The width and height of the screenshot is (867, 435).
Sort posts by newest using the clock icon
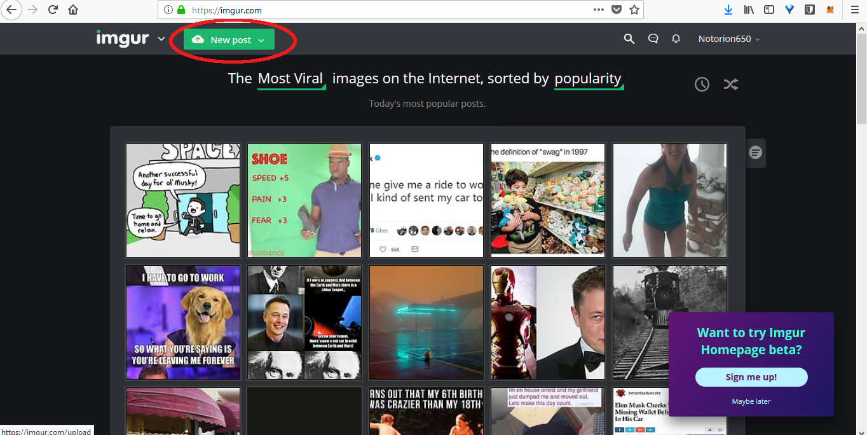click(702, 84)
